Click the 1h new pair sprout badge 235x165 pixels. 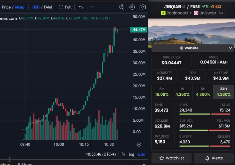click(x=206, y=7)
